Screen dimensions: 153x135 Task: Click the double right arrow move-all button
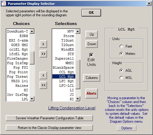point(43,54)
